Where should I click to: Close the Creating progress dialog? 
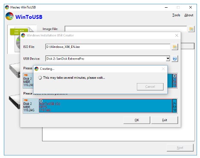(x=163, y=69)
